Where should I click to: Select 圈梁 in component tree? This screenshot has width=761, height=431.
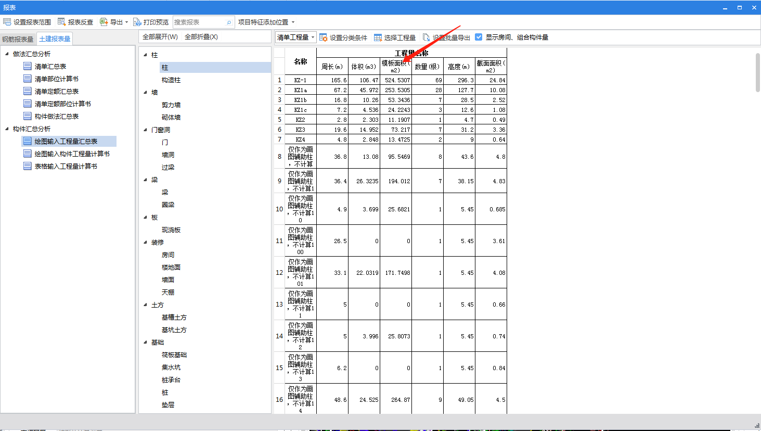pyautogui.click(x=168, y=205)
